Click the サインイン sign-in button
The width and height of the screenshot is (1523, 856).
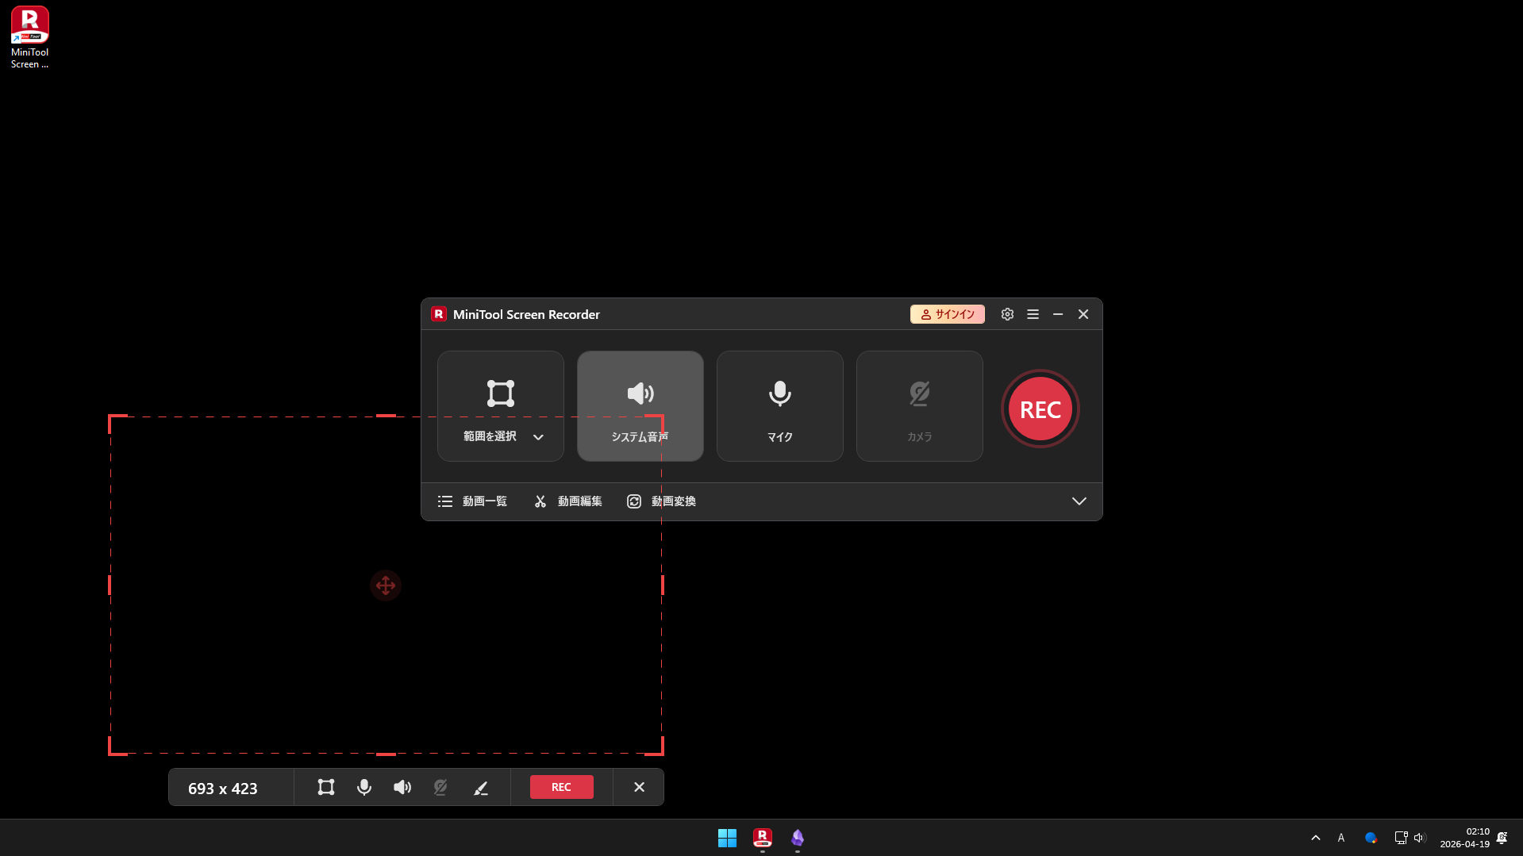click(x=947, y=314)
